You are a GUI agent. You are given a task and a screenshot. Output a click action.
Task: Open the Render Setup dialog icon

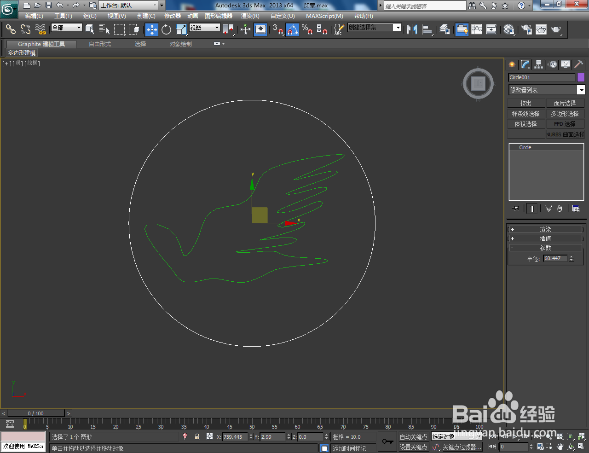(526, 29)
